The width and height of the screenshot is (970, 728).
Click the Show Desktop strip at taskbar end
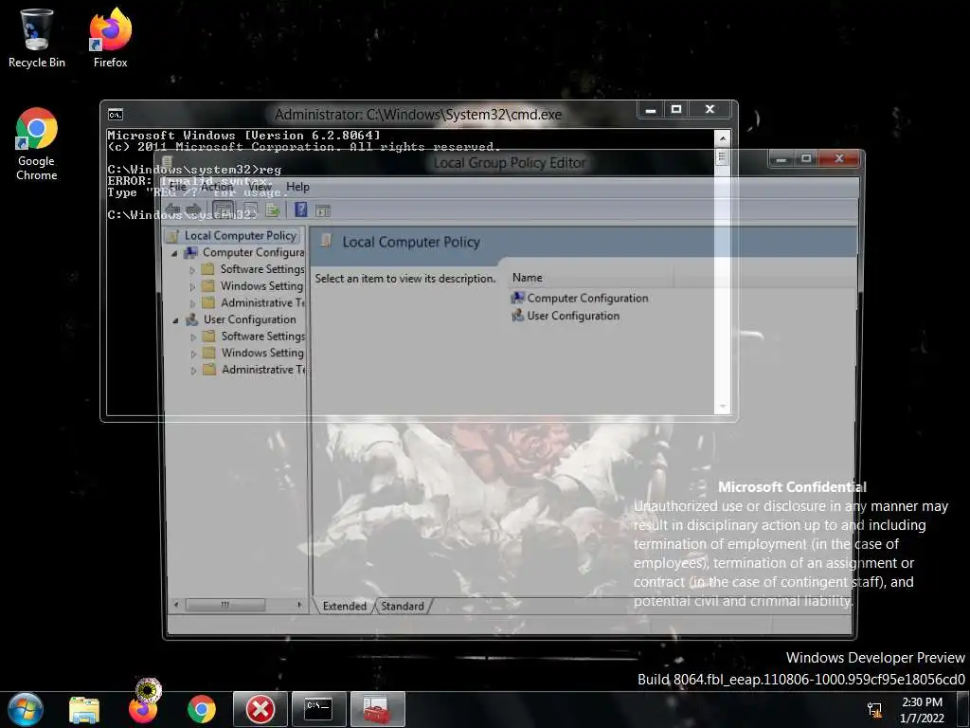coord(963,709)
